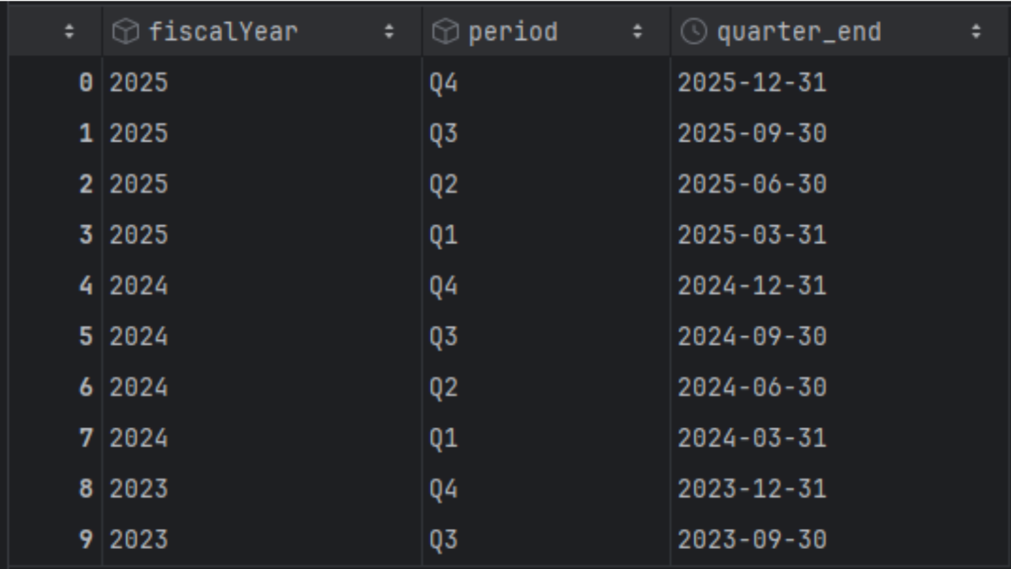
Task: Click the Q3 cell in row 1
Action: [443, 134]
